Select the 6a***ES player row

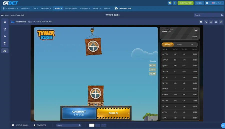click(x=179, y=54)
